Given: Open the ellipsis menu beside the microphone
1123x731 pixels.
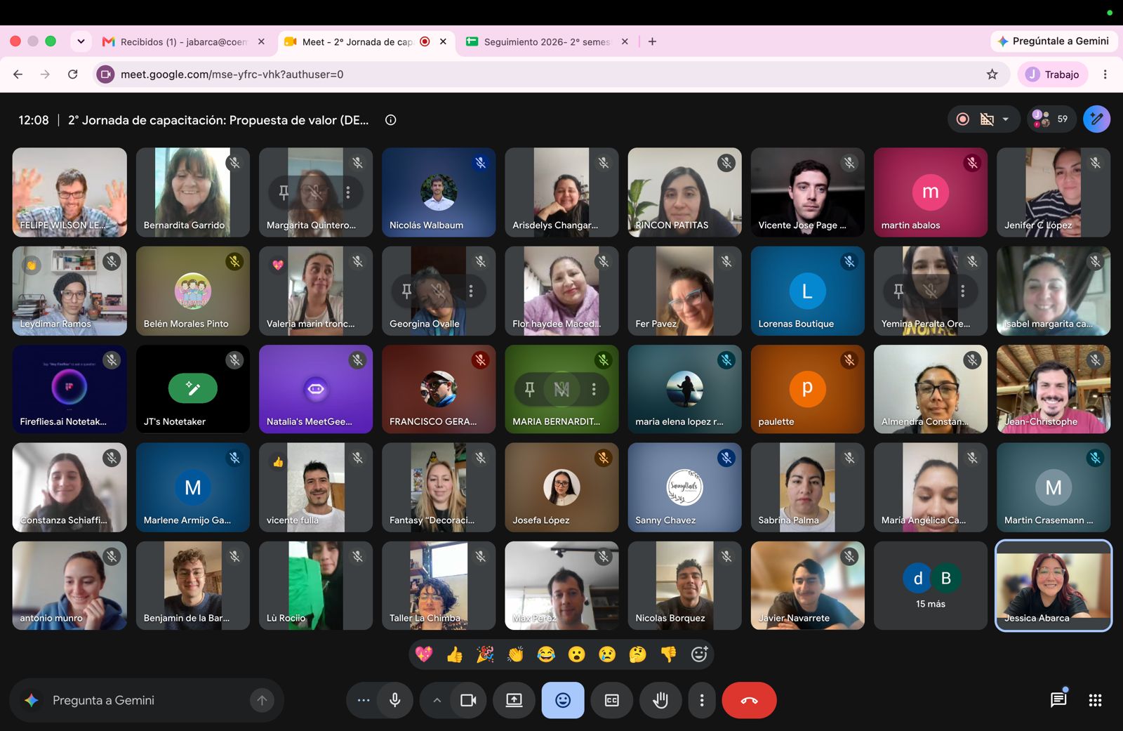Looking at the screenshot, I should [363, 700].
